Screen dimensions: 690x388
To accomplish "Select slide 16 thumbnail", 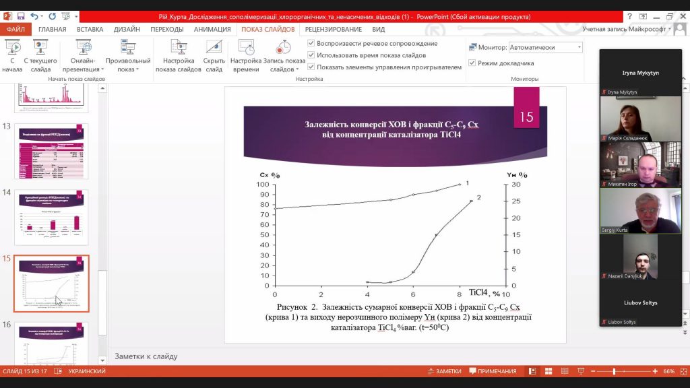I will [x=51, y=343].
